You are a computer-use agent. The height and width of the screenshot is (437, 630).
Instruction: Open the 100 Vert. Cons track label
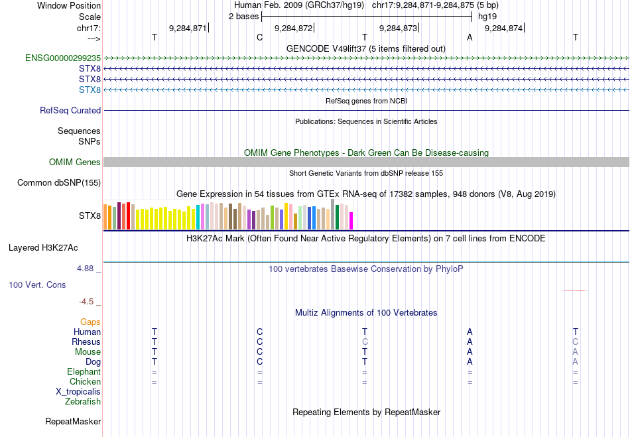click(37, 284)
